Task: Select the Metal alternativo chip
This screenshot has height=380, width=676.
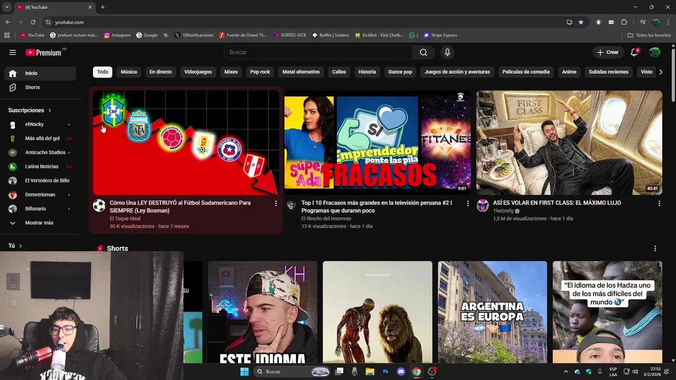Action: [301, 72]
